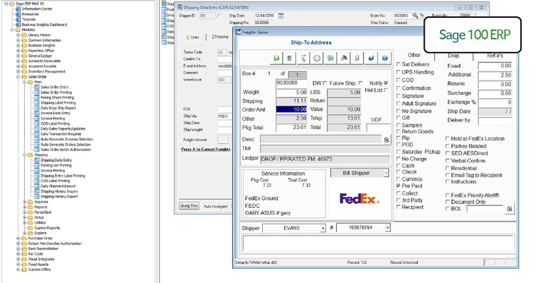Click the blue help question mark icon
The height and width of the screenshot is (283, 534).
click(x=385, y=58)
